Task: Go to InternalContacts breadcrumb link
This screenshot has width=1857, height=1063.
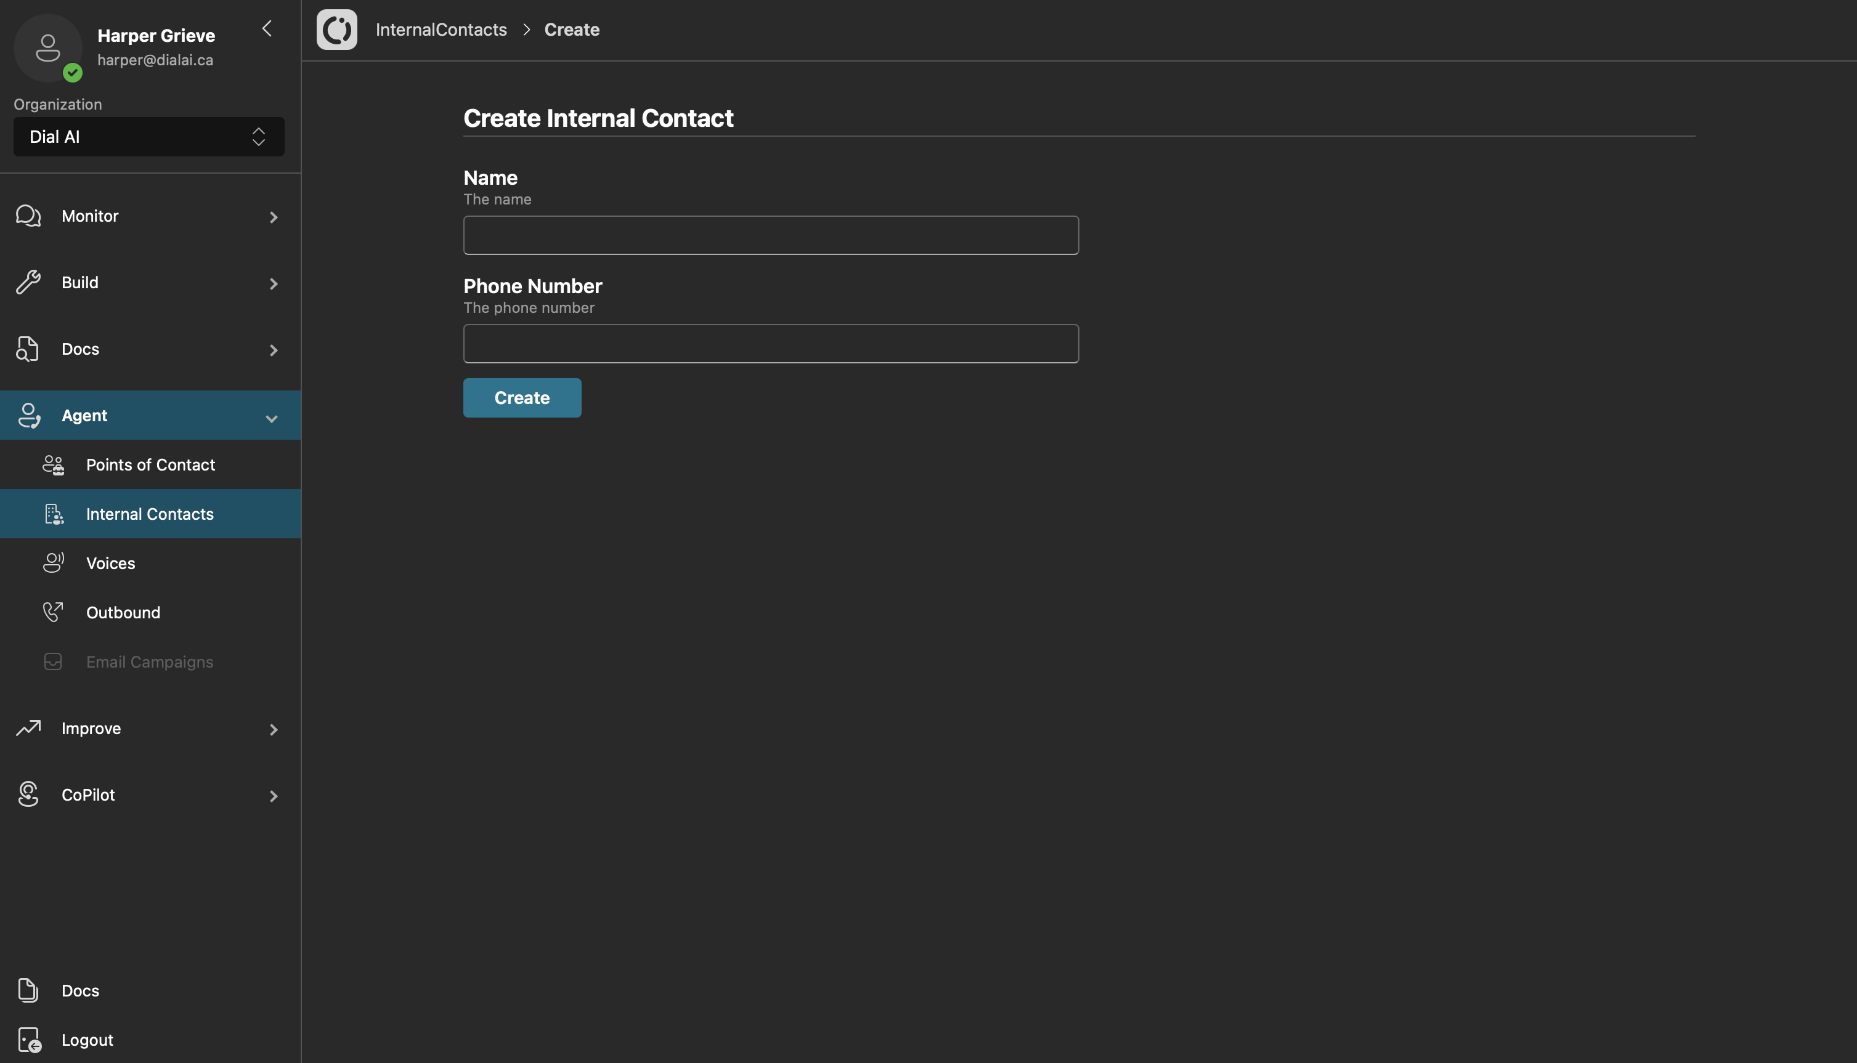Action: (441, 29)
